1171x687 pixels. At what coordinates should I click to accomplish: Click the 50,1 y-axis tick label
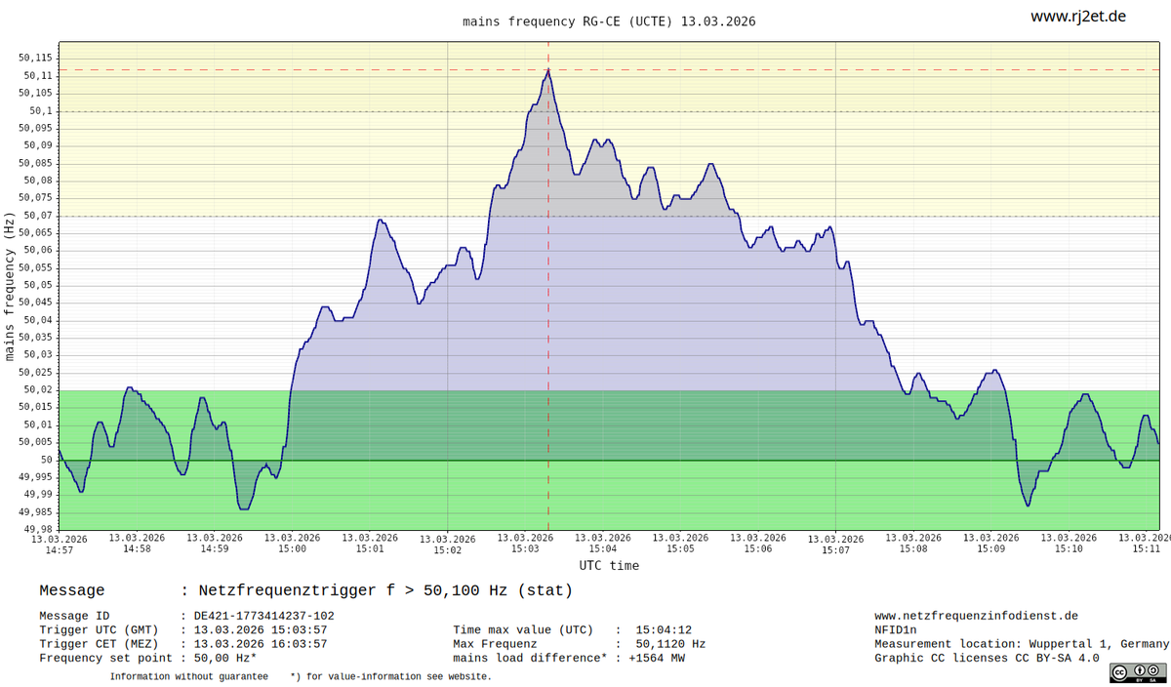41,110
